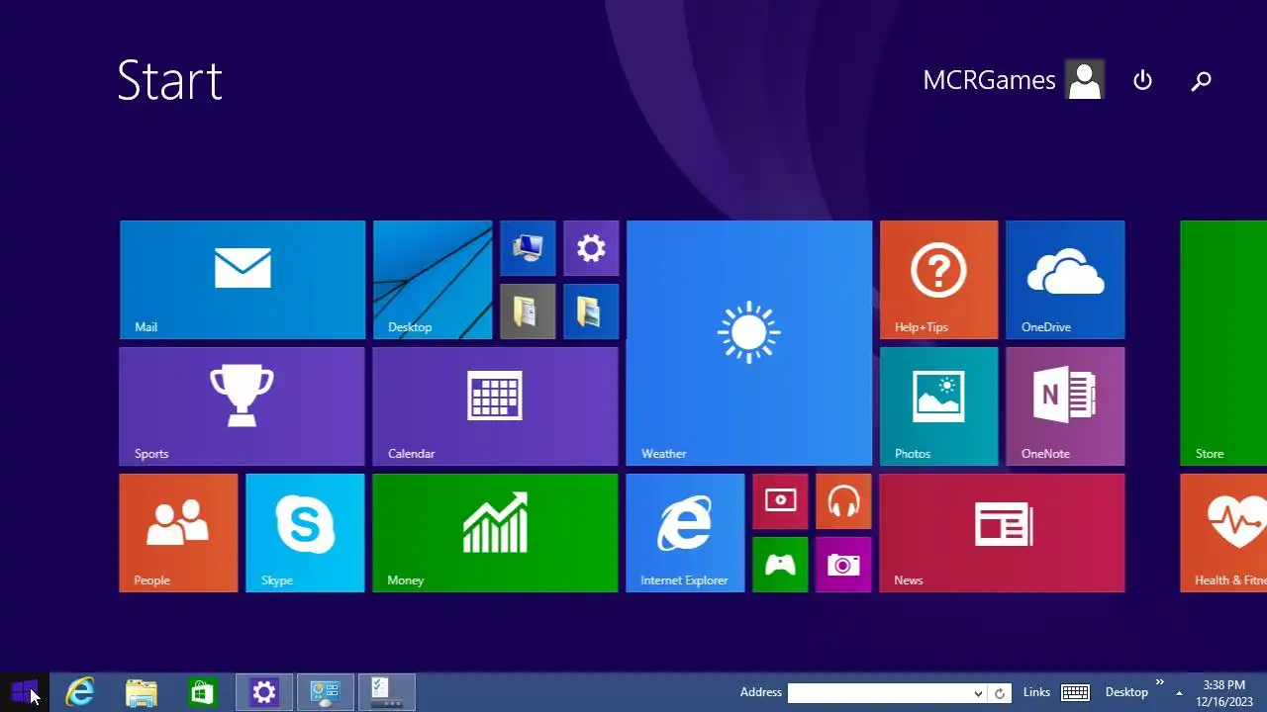The width and height of the screenshot is (1267, 712).
Task: Click the Start button on taskbar
Action: pos(25,692)
